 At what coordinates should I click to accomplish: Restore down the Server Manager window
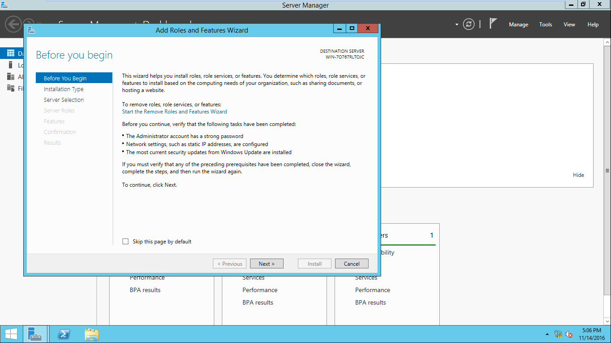pyautogui.click(x=583, y=4)
